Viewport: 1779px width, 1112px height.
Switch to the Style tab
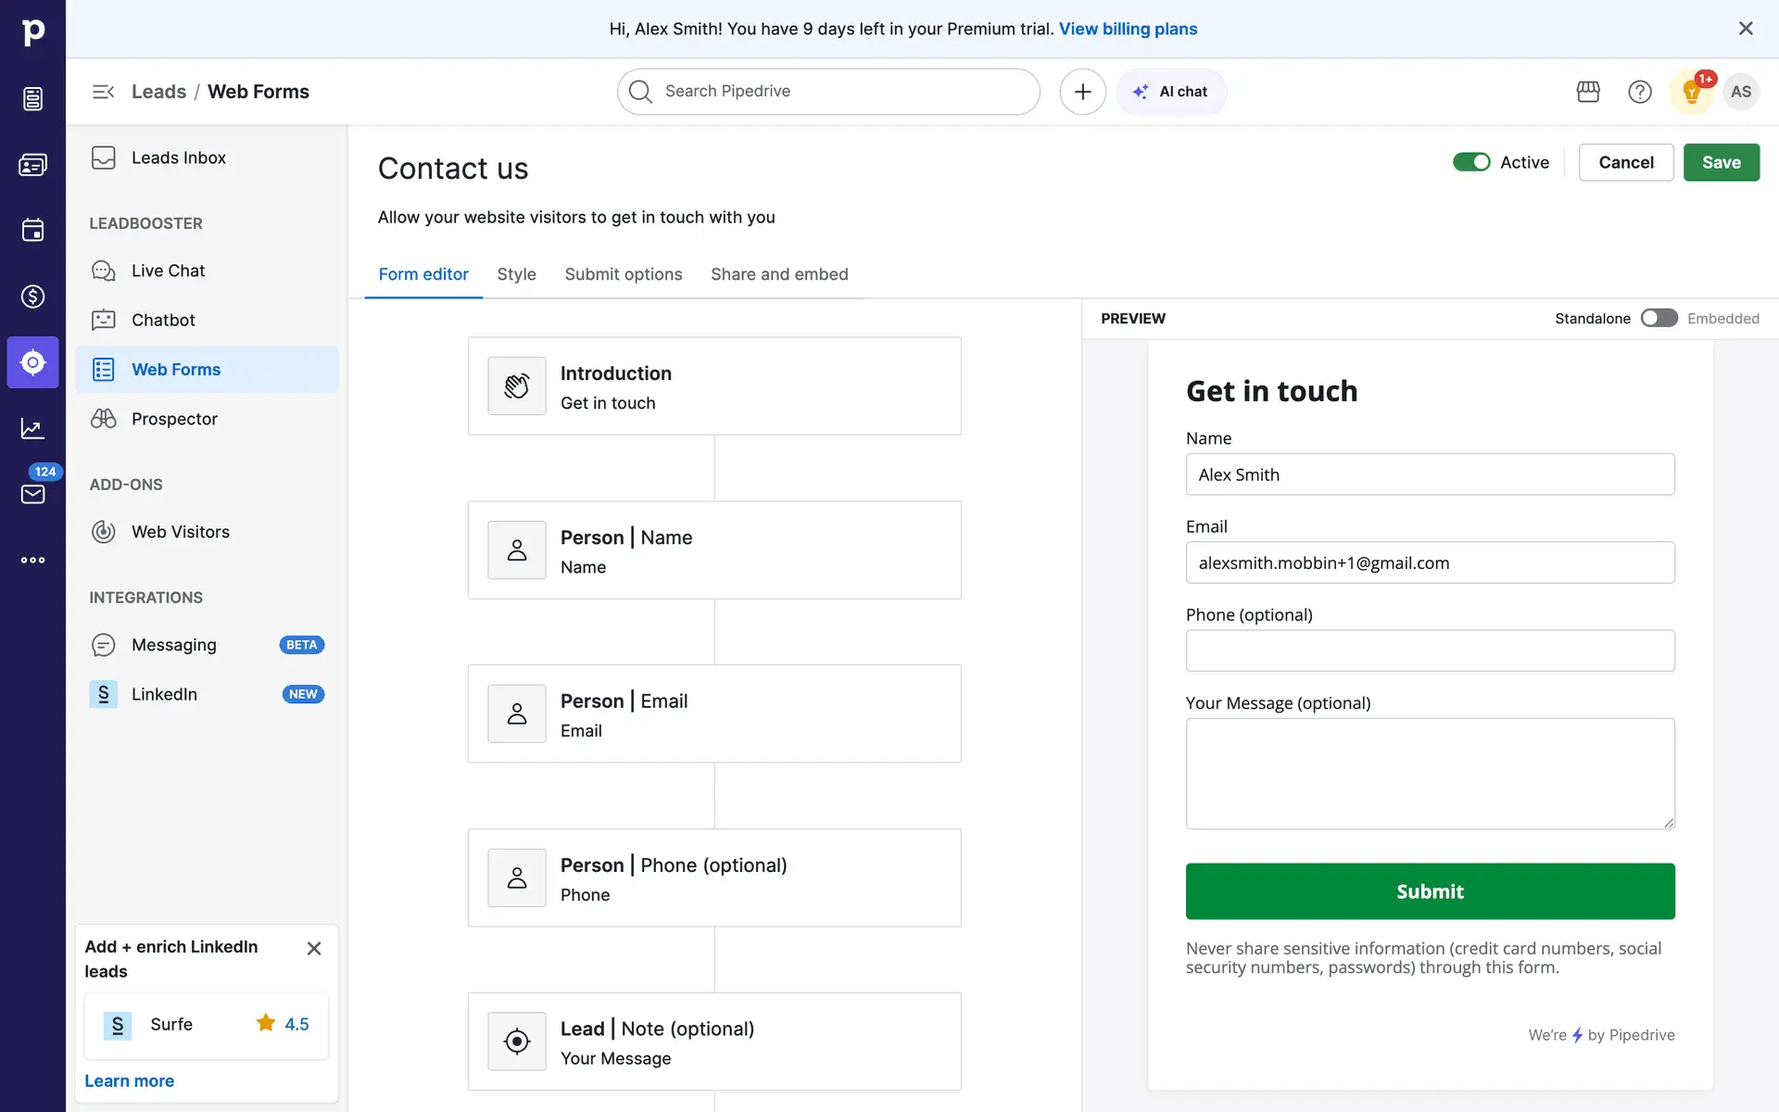(516, 274)
